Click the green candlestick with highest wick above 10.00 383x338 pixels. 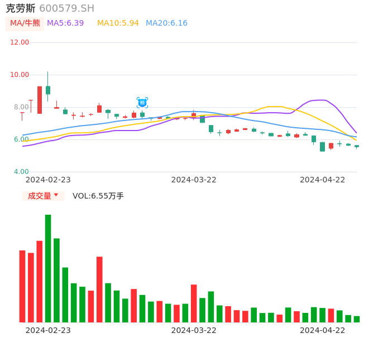point(48,90)
